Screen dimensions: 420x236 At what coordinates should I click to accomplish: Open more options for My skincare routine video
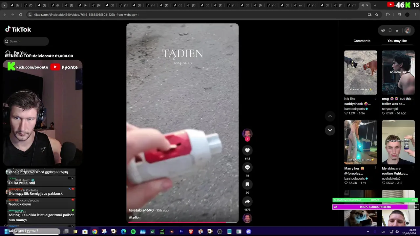(x=413, y=168)
